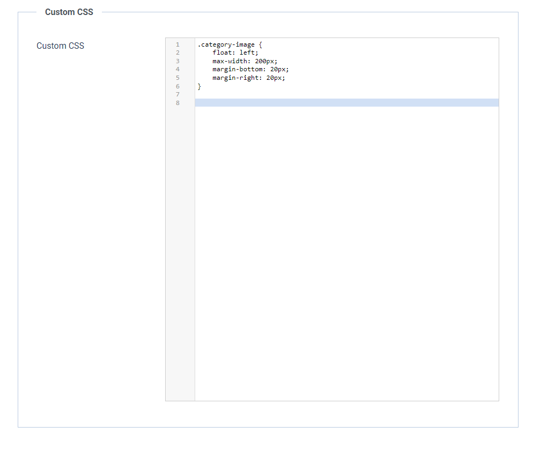Click line number 3 in the gutter

[x=177, y=61]
